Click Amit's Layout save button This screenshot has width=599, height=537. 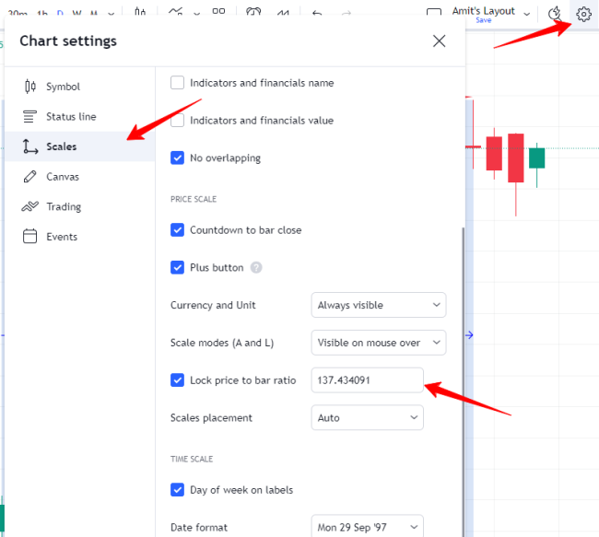pos(484,19)
